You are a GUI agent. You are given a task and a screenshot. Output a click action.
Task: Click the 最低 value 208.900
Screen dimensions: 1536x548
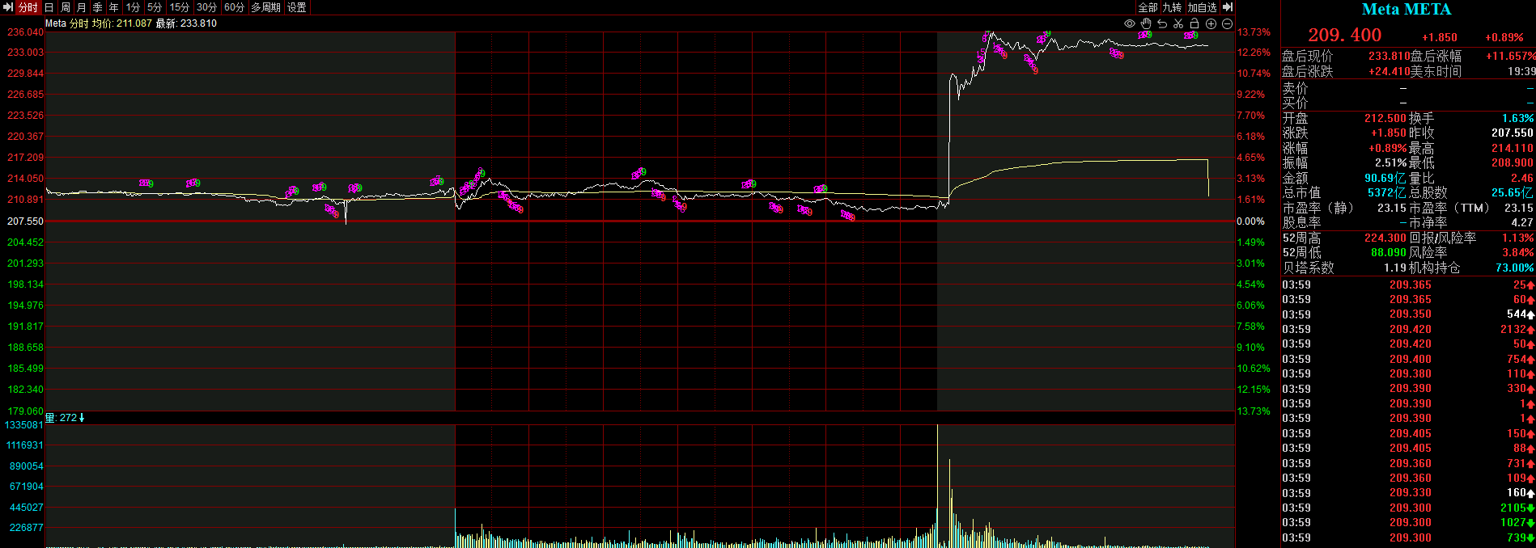coord(1513,162)
